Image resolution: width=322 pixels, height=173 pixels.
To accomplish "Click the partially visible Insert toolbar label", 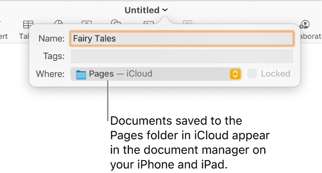I will click(x=3, y=36).
